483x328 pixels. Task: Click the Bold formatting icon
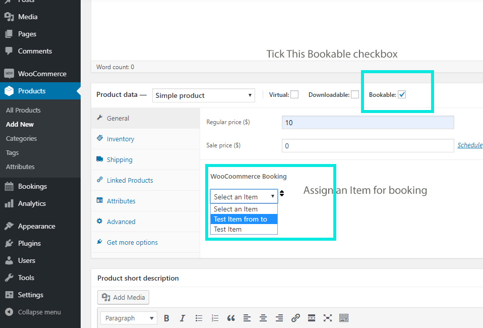[x=166, y=318]
